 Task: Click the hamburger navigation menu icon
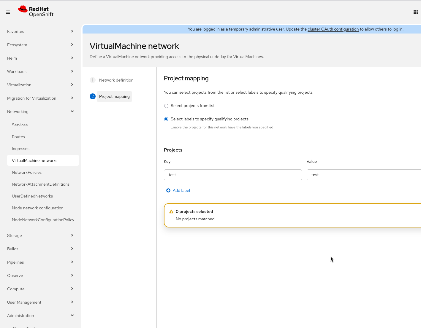pyautogui.click(x=8, y=12)
